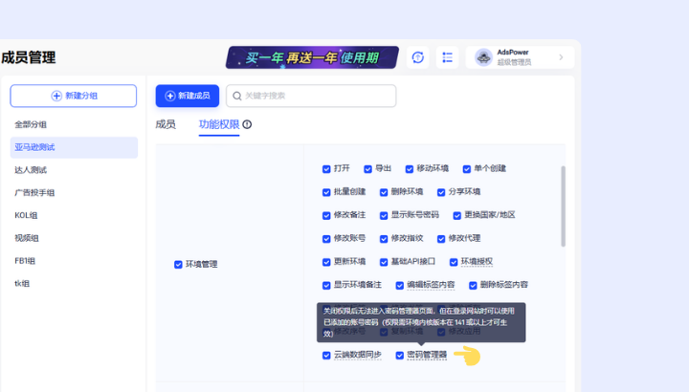Click the magnifier icon in search box

(x=237, y=96)
